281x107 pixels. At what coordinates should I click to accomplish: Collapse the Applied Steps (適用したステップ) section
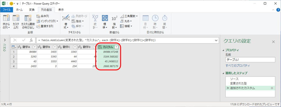[223, 73]
